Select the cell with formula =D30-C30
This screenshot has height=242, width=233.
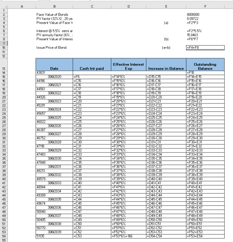point(166,138)
